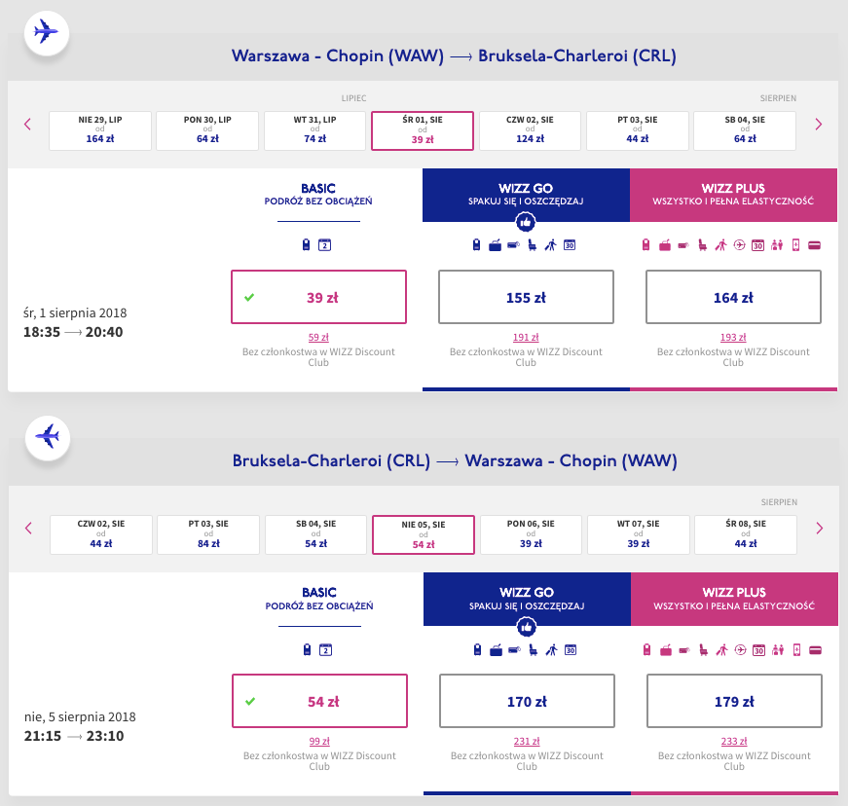848x806 pixels.
Task: Choose the 170 zł WIZZ GO return fare
Action: [x=526, y=701]
